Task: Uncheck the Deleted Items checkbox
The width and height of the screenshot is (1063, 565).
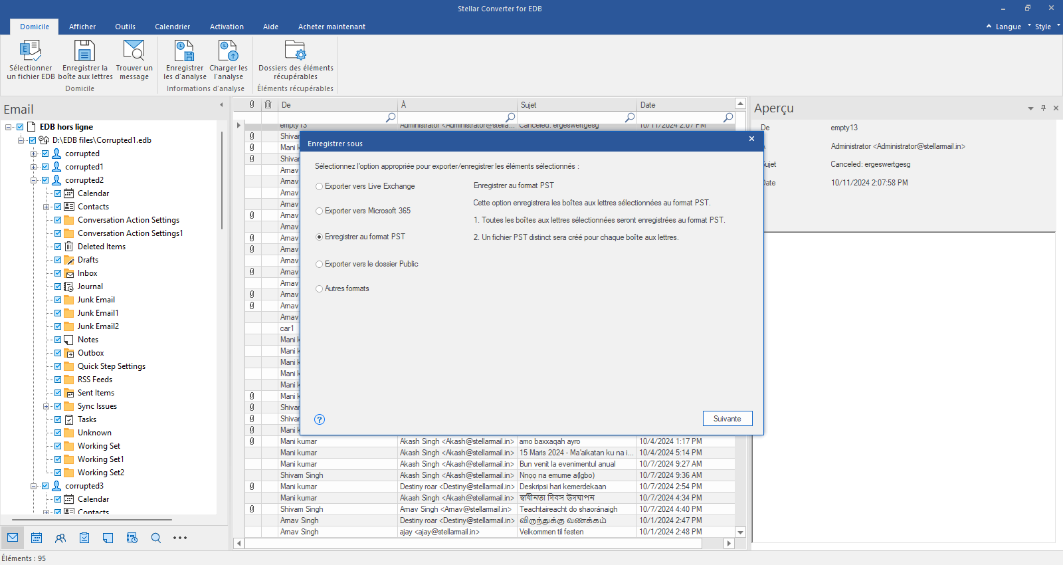Action: (58, 247)
